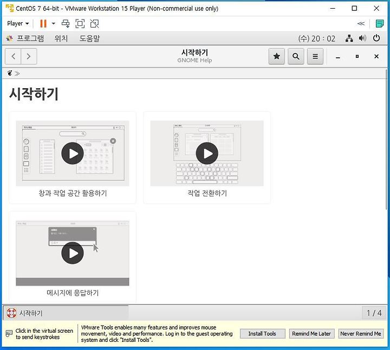The image size is (390, 350).
Task: Enter VMware full screen mode
Action: pyautogui.click(x=80, y=24)
